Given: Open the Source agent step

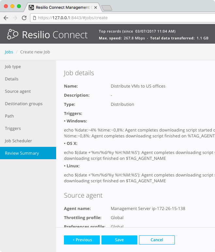Looking at the screenshot, I should coord(28,91).
